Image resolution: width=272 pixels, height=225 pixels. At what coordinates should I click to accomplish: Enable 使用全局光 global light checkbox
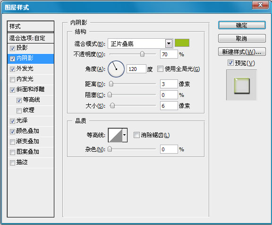pos(160,69)
